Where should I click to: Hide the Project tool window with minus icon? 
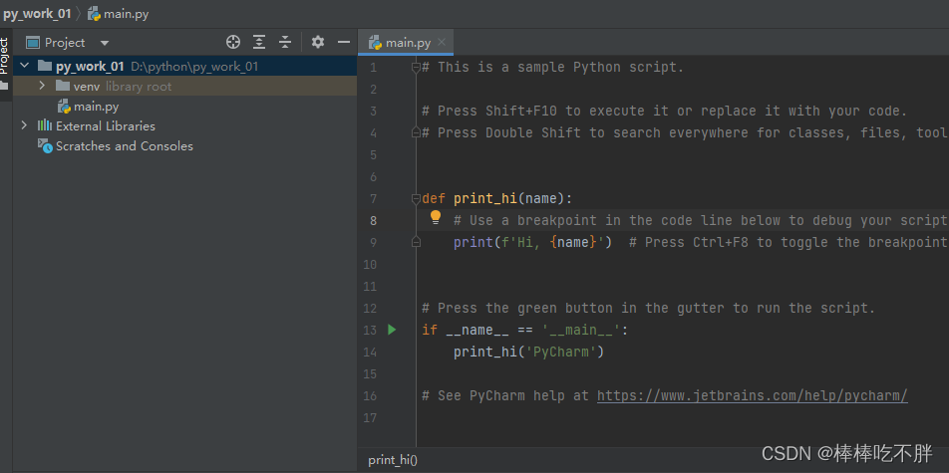344,43
